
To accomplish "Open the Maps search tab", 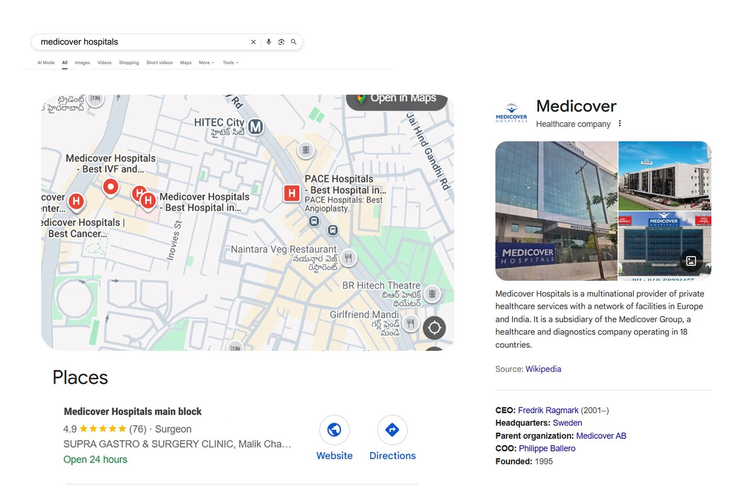I will [x=185, y=63].
